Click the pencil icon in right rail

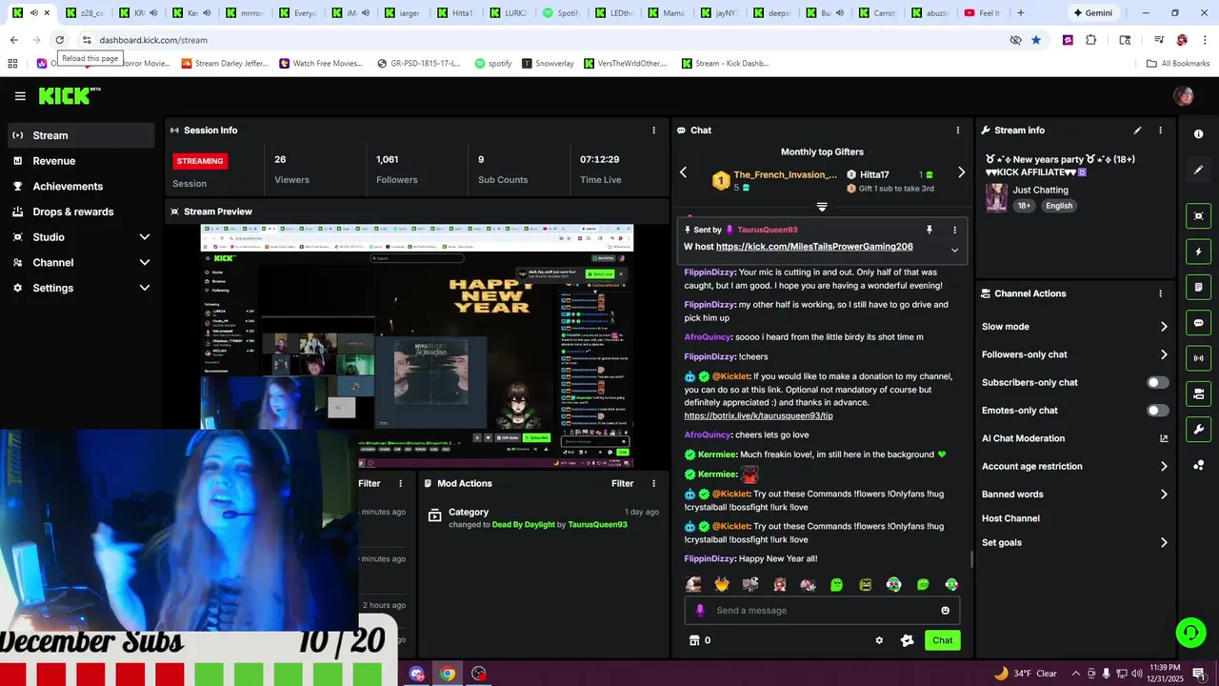tap(1199, 170)
